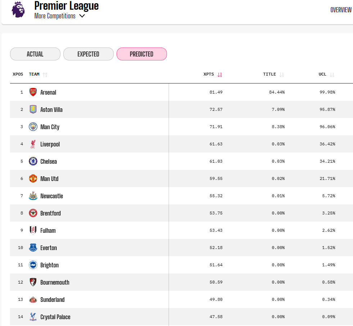
Task: Sort table by UCL column arrow
Action: [332, 74]
